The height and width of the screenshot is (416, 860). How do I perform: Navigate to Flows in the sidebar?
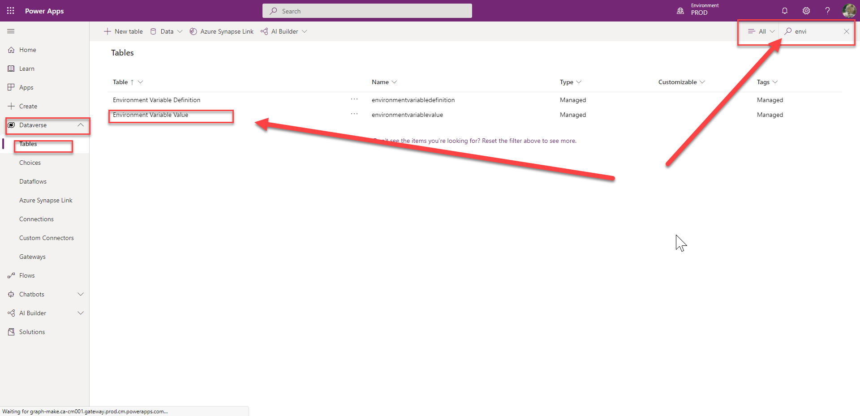[x=27, y=275]
